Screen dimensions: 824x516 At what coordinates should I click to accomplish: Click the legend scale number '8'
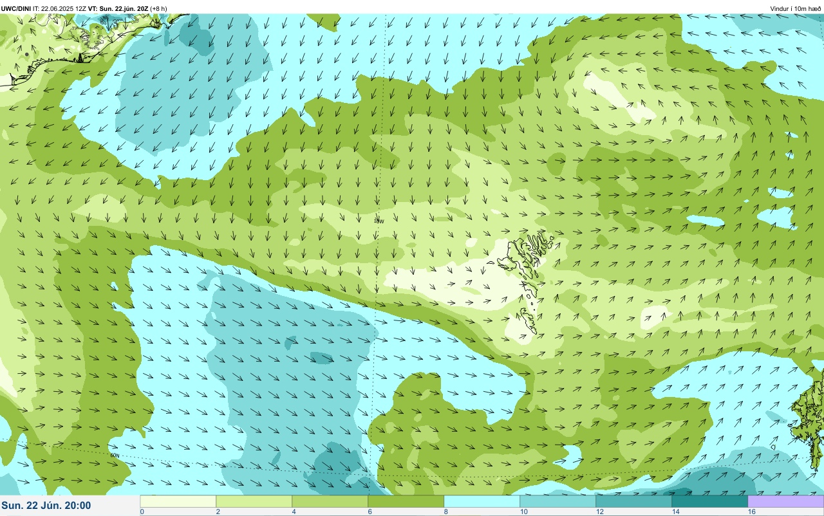(x=445, y=511)
